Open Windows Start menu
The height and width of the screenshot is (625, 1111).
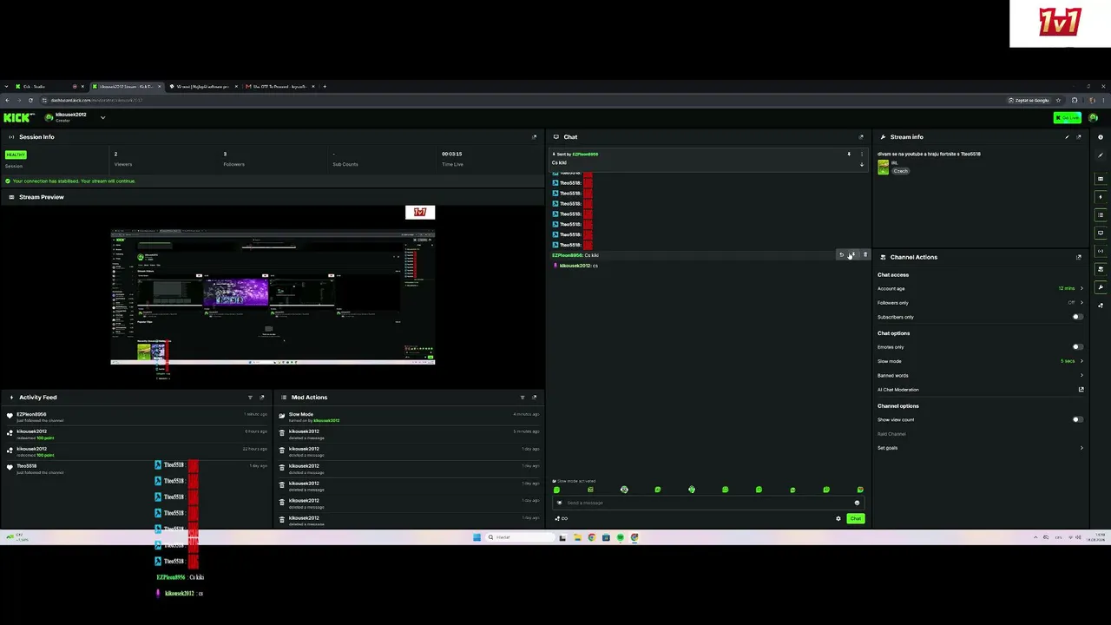pyautogui.click(x=477, y=537)
